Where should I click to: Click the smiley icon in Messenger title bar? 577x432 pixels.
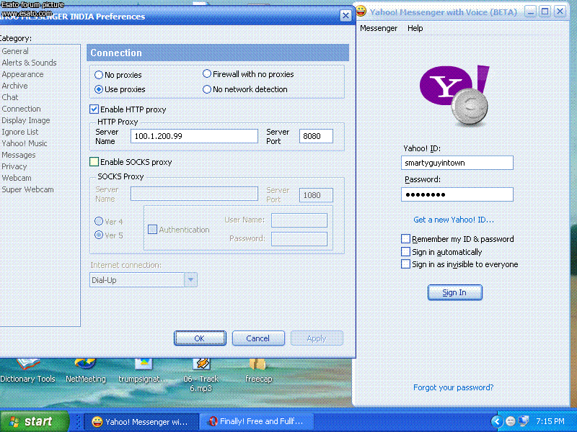(x=361, y=12)
